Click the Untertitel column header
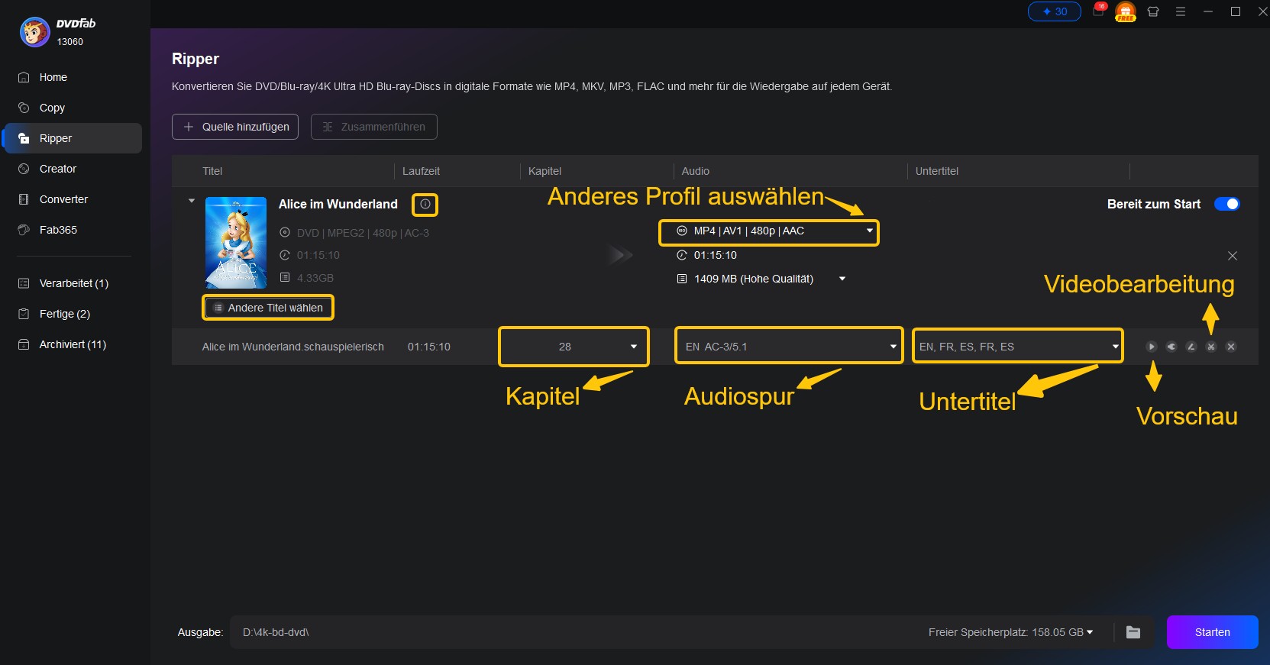The width and height of the screenshot is (1270, 665). tap(936, 171)
